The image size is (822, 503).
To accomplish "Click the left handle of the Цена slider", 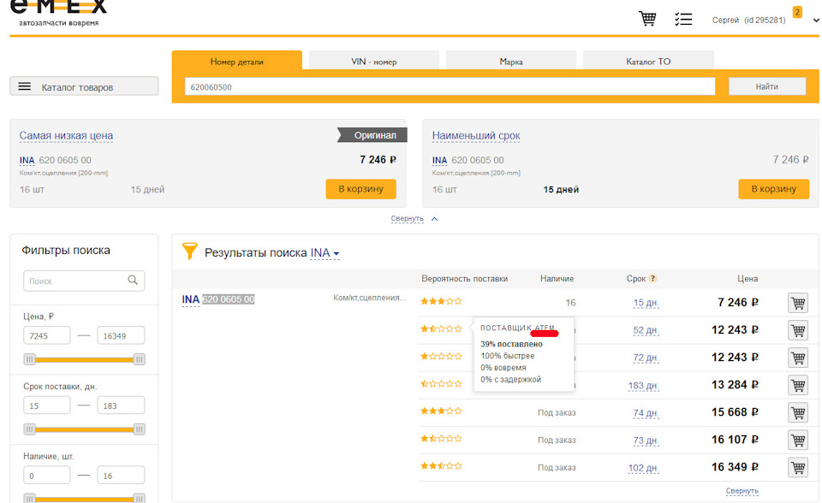I will click(x=29, y=359).
